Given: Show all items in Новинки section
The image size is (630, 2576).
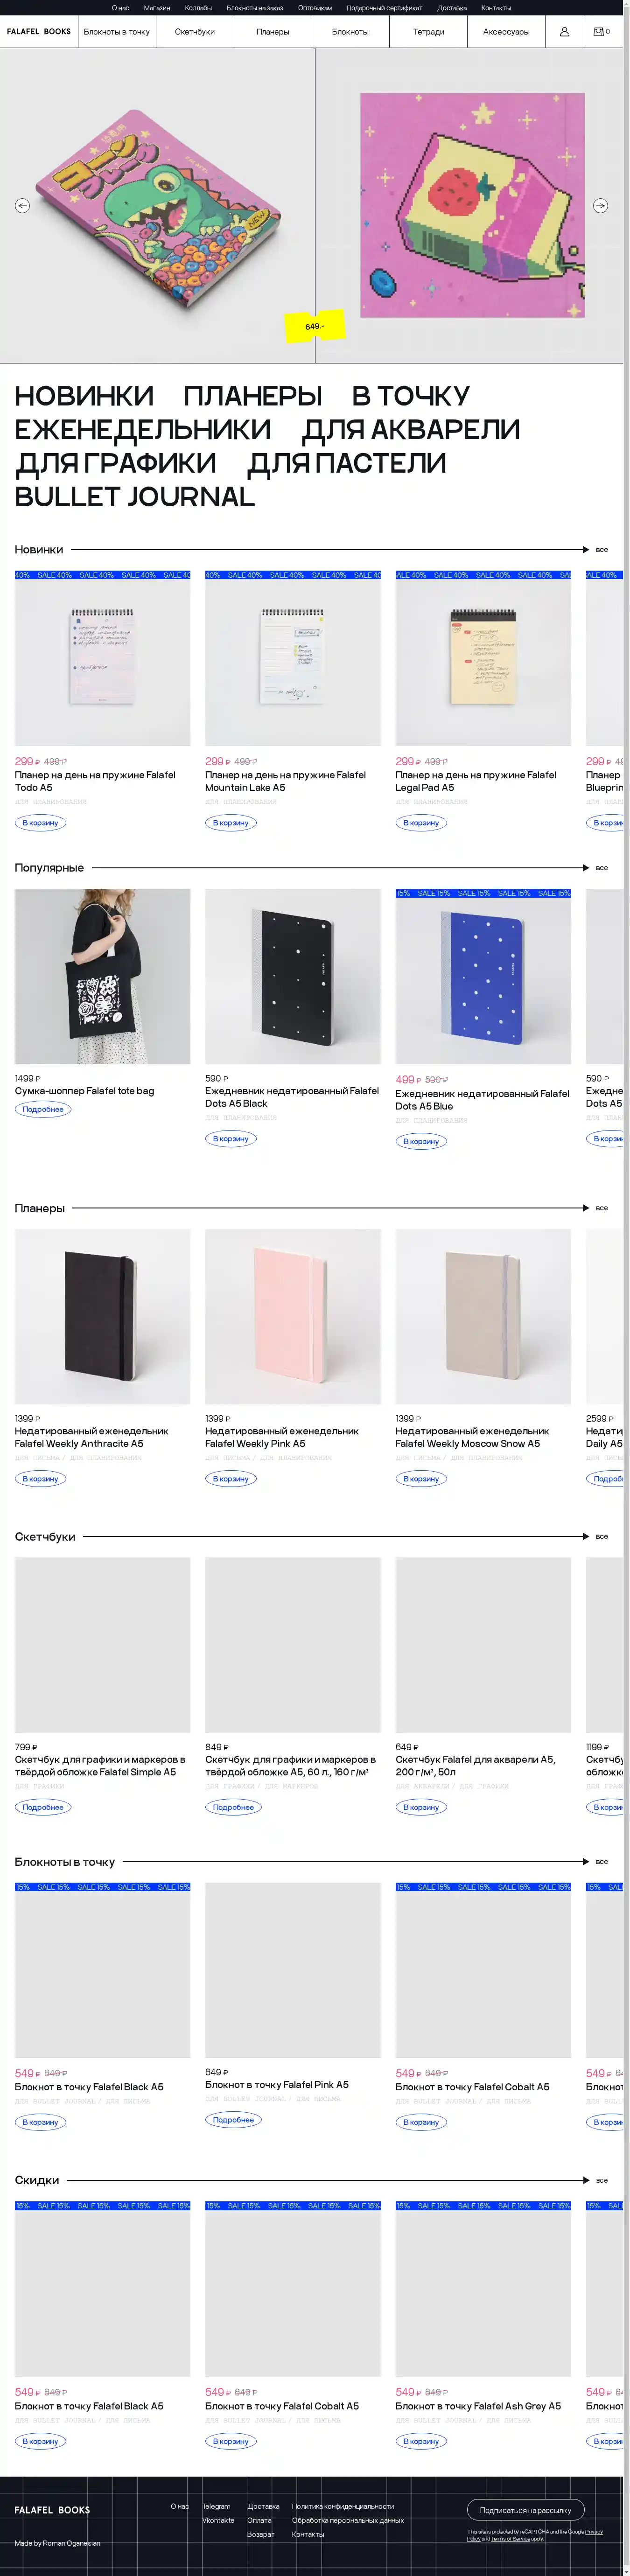Looking at the screenshot, I should (601, 550).
